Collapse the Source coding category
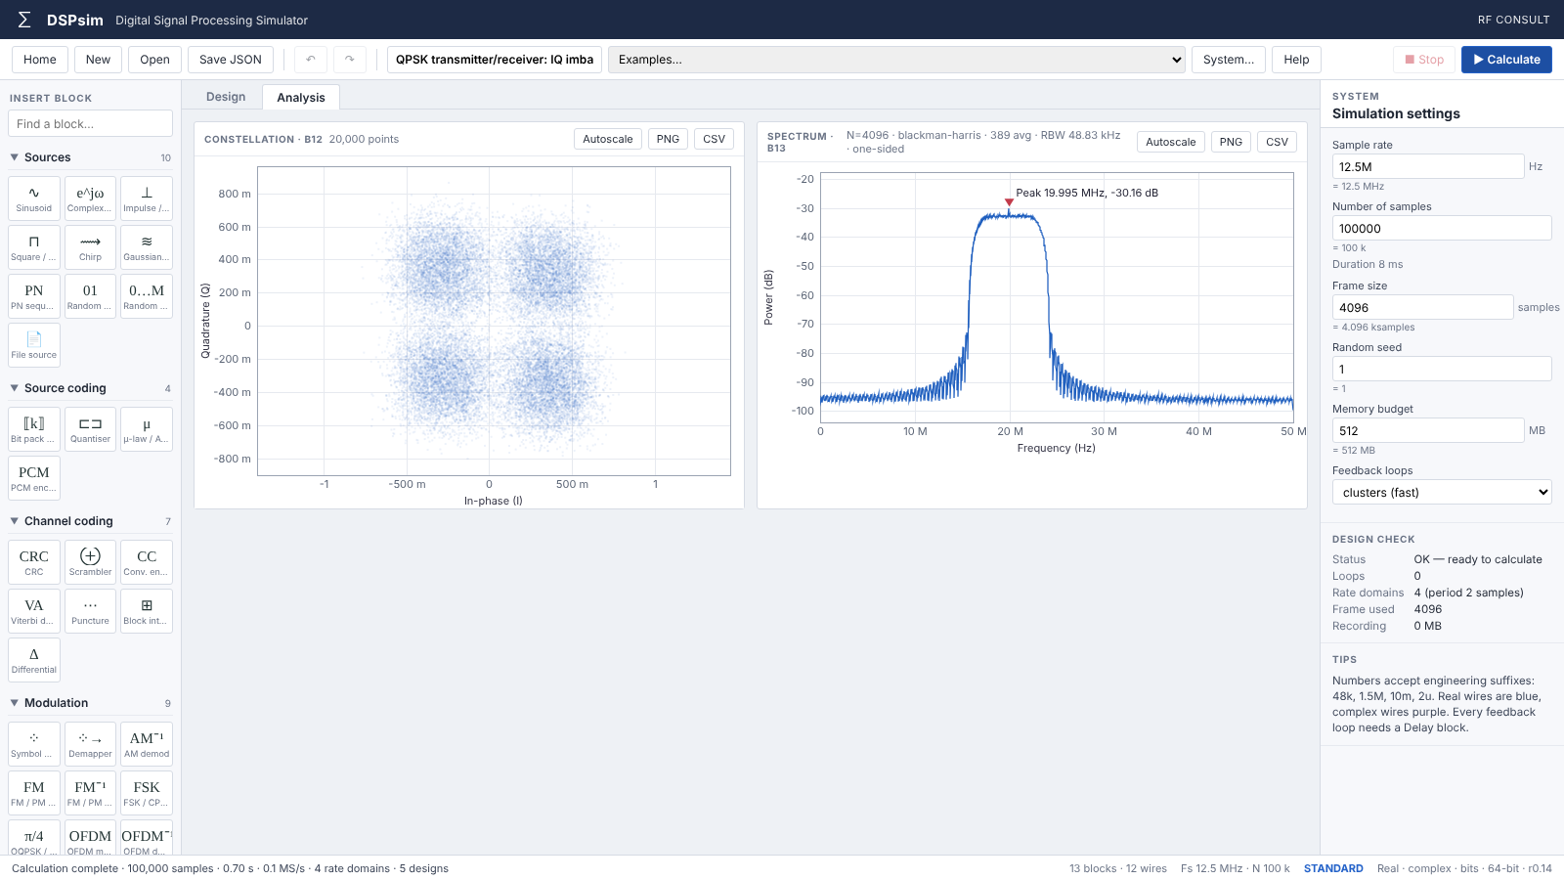The width and height of the screenshot is (1564, 880). pos(90,388)
